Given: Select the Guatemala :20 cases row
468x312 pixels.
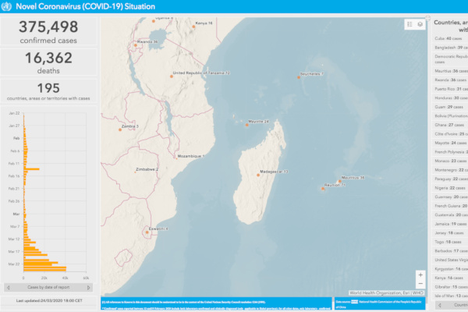Looking at the screenshot, I should (x=450, y=214).
